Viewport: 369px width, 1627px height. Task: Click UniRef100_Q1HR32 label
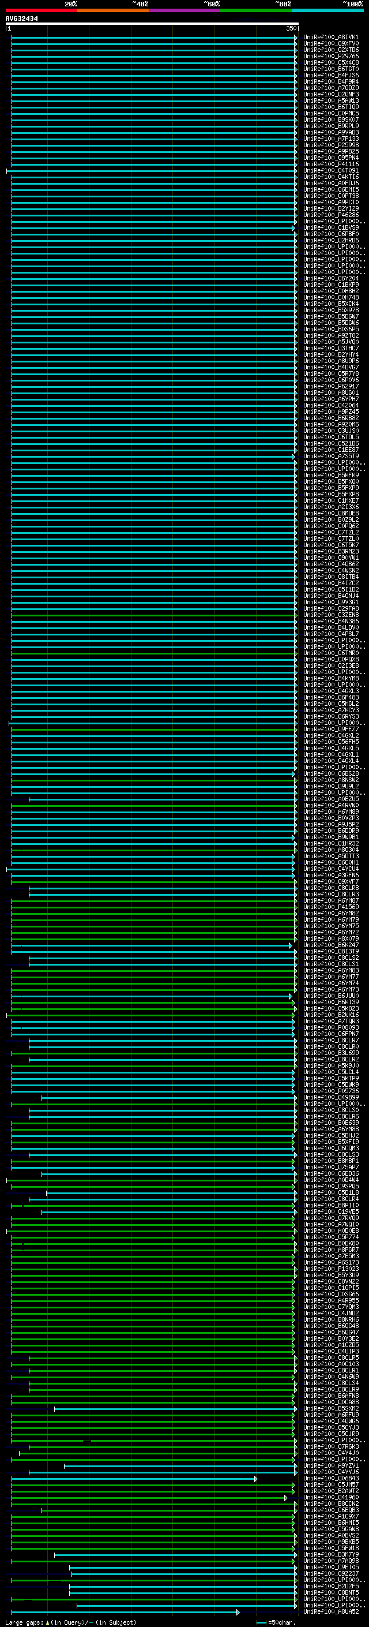[330, 843]
